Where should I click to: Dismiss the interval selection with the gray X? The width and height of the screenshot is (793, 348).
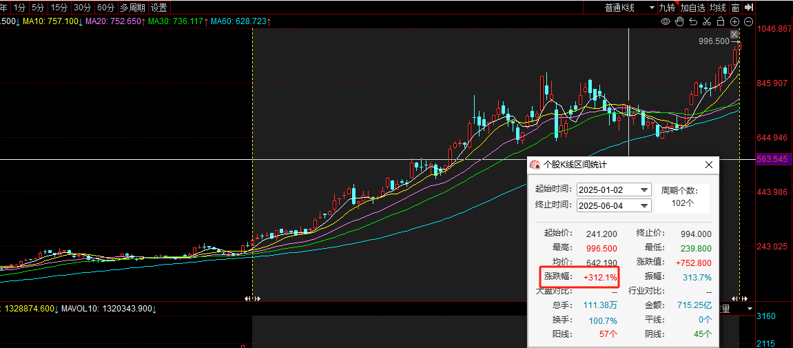point(734,34)
